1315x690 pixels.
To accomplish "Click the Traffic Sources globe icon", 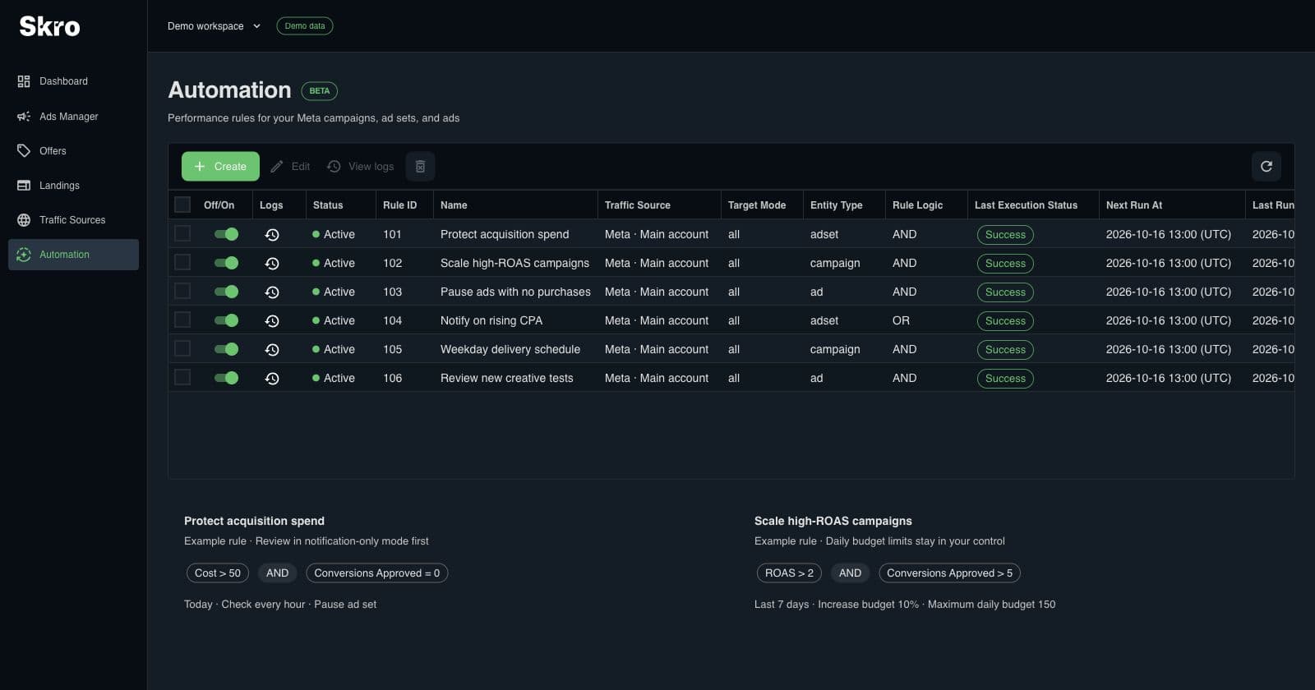I will click(x=24, y=220).
